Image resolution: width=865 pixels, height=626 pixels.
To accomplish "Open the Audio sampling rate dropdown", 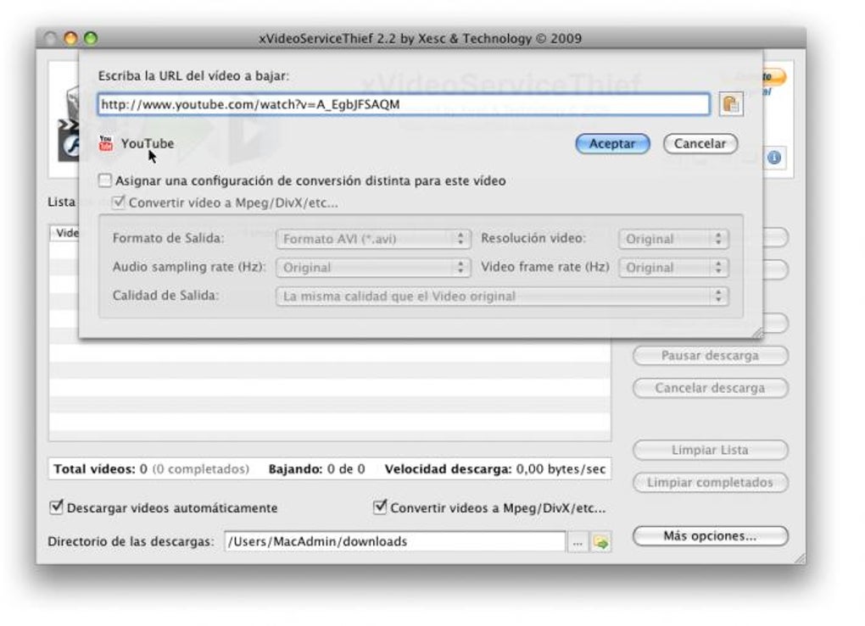I will pyautogui.click(x=373, y=268).
